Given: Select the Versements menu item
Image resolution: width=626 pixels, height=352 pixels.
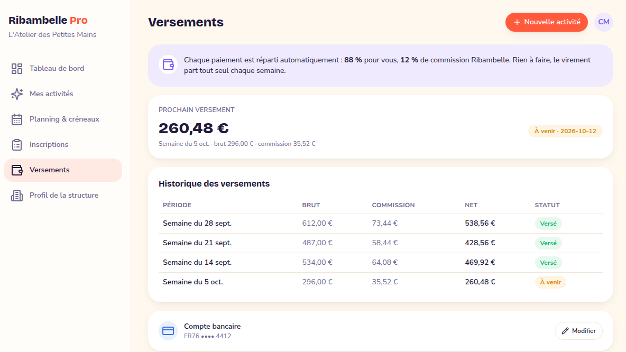Looking at the screenshot, I should (x=63, y=170).
